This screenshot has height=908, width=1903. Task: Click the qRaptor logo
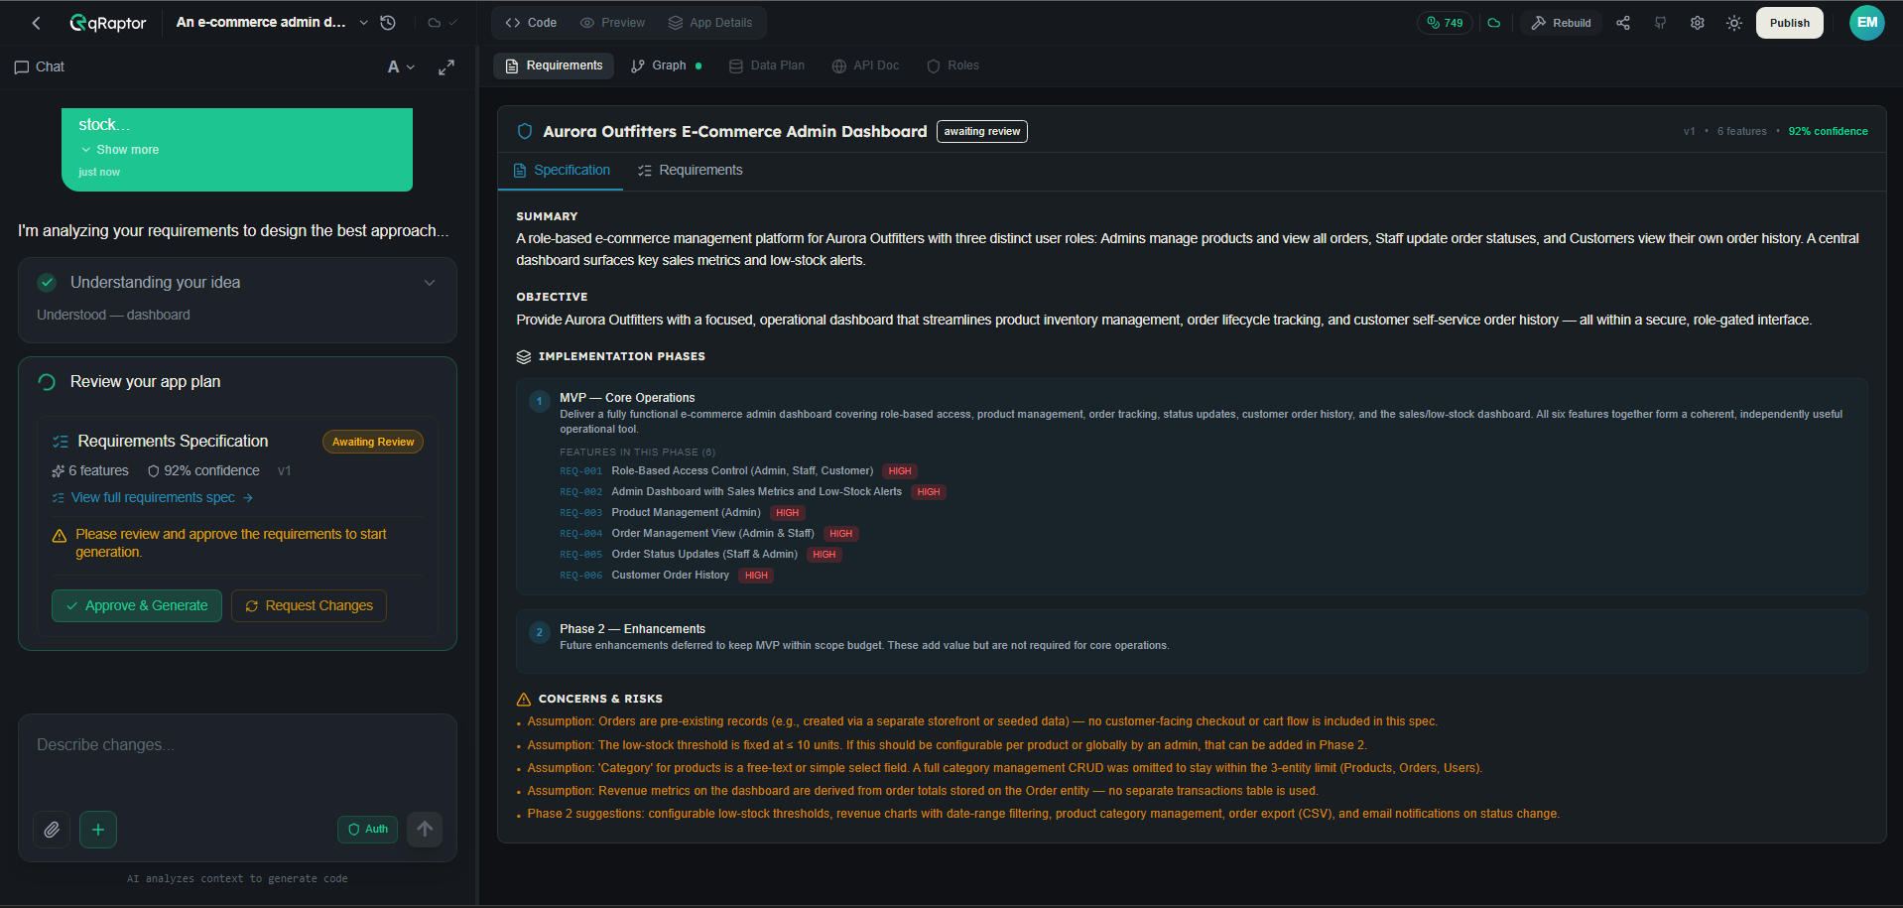point(107,23)
